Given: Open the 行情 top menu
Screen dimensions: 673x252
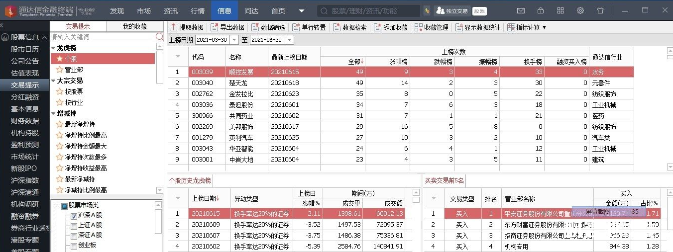Looking at the screenshot, I should (x=198, y=11).
